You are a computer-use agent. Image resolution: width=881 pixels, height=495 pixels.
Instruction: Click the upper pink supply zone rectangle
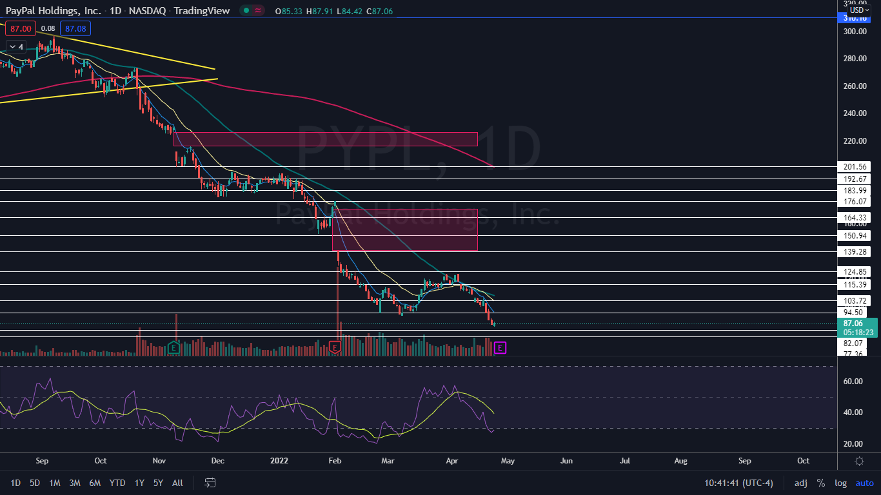click(x=326, y=139)
